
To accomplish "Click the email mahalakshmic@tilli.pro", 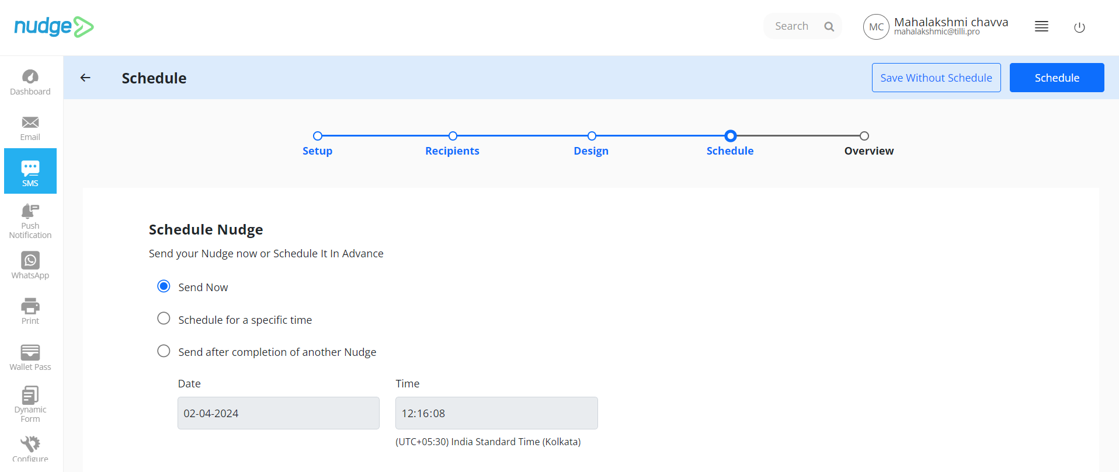I will click(937, 32).
